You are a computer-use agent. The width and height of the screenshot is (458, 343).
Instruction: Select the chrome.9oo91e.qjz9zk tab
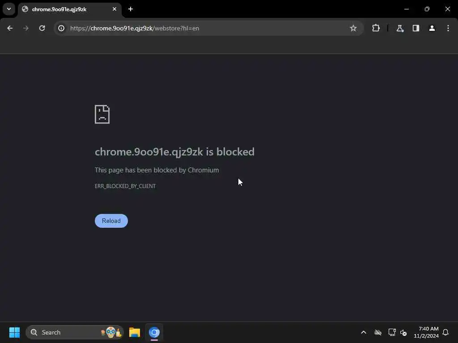[69, 10]
